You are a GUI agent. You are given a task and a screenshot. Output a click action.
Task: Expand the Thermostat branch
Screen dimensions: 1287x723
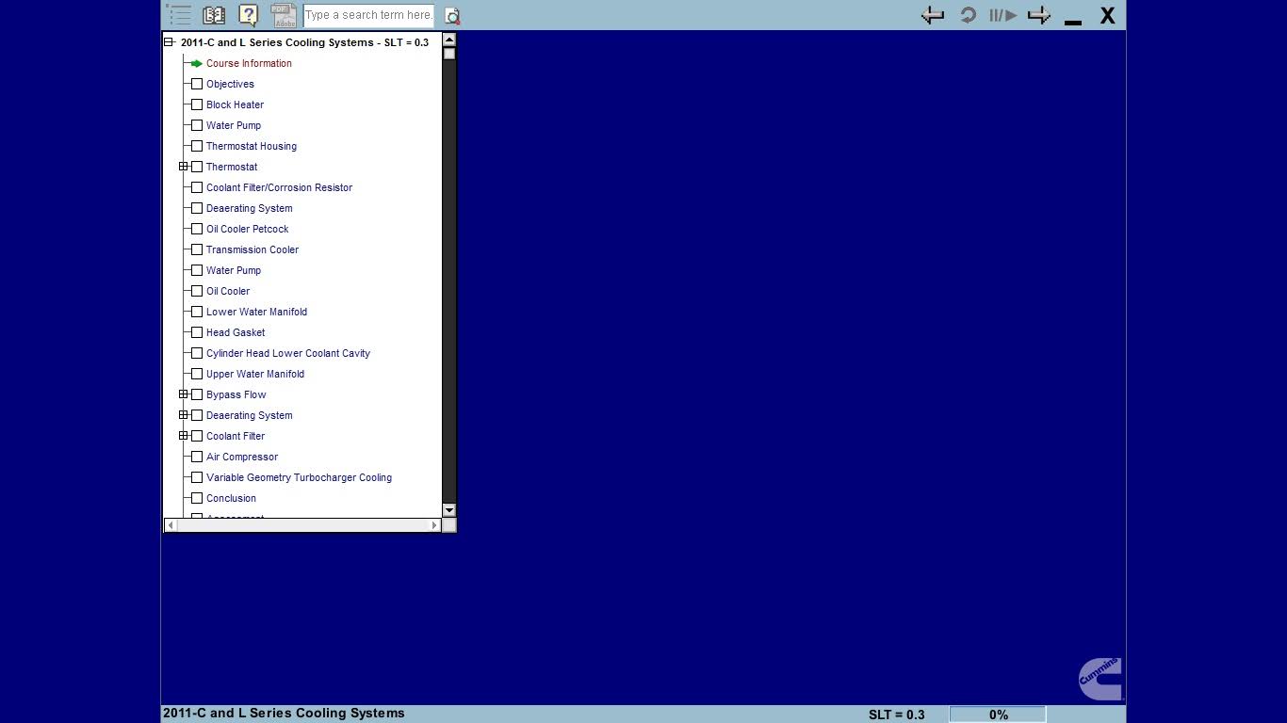[184, 167]
